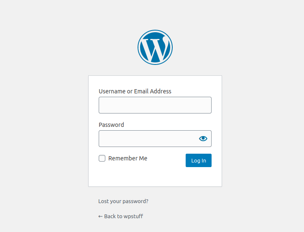Click the Remember Me text label
The image size is (304, 232).
click(128, 158)
